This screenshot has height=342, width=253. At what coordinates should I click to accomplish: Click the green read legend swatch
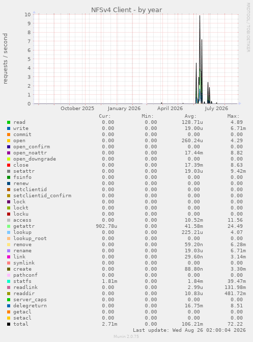pos(9,122)
